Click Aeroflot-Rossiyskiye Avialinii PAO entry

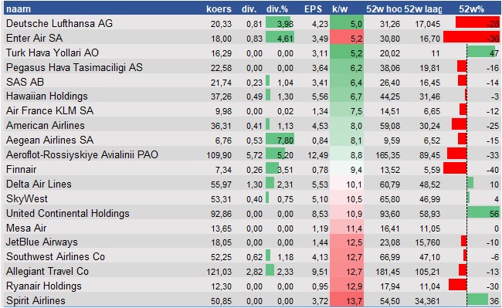82,155
